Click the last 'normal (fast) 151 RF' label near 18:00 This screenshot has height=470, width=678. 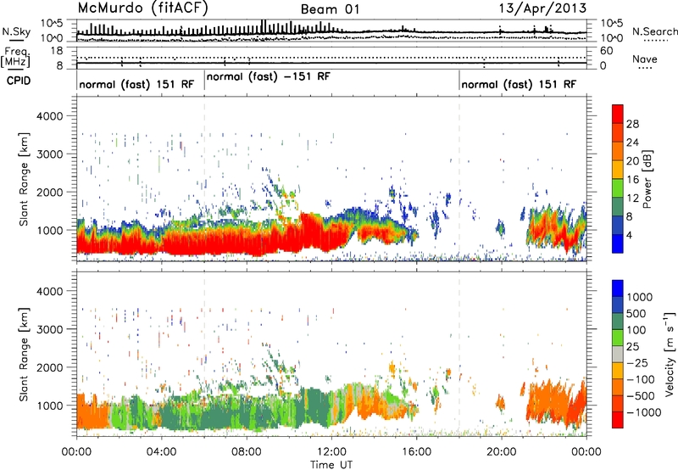(519, 84)
